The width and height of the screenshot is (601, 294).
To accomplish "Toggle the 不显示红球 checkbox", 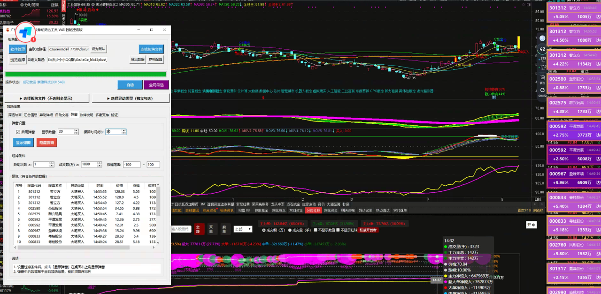I will (x=339, y=230).
